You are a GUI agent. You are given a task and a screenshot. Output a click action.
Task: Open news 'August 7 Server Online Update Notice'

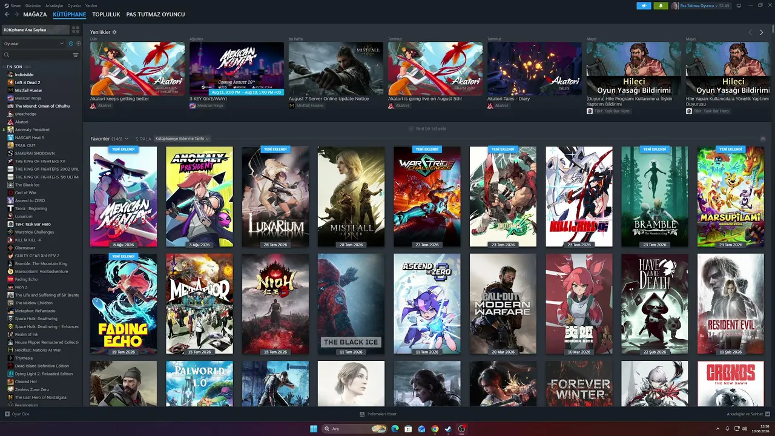(x=329, y=99)
